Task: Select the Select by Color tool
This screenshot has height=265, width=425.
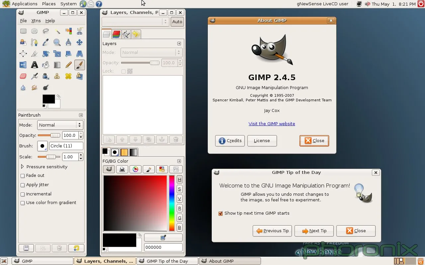Action: [x=68, y=31]
